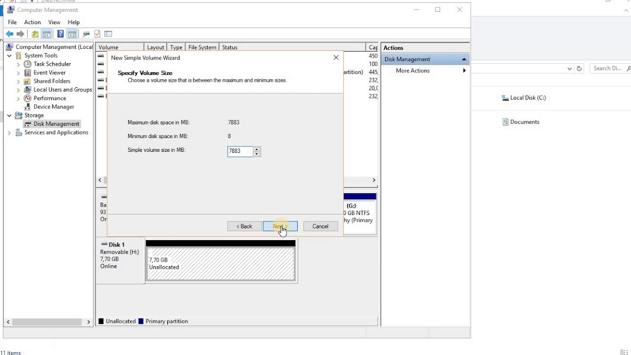Select Local Users and Groups node
This screenshot has width=631, height=355.
[x=63, y=90]
